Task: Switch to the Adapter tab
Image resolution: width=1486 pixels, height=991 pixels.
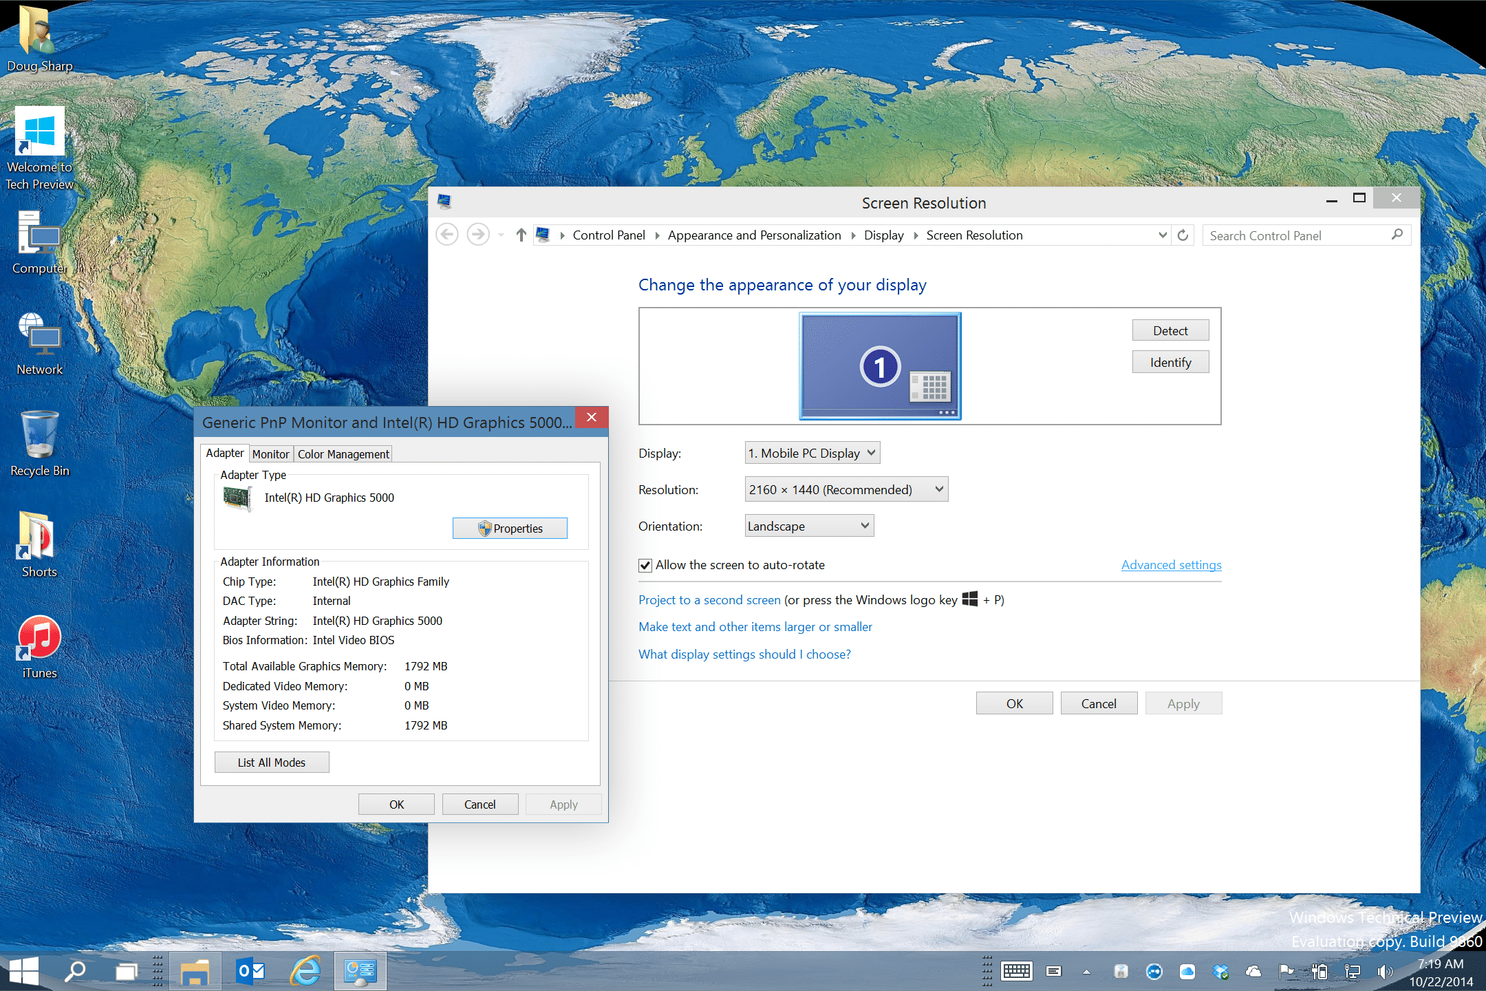Action: (x=224, y=453)
